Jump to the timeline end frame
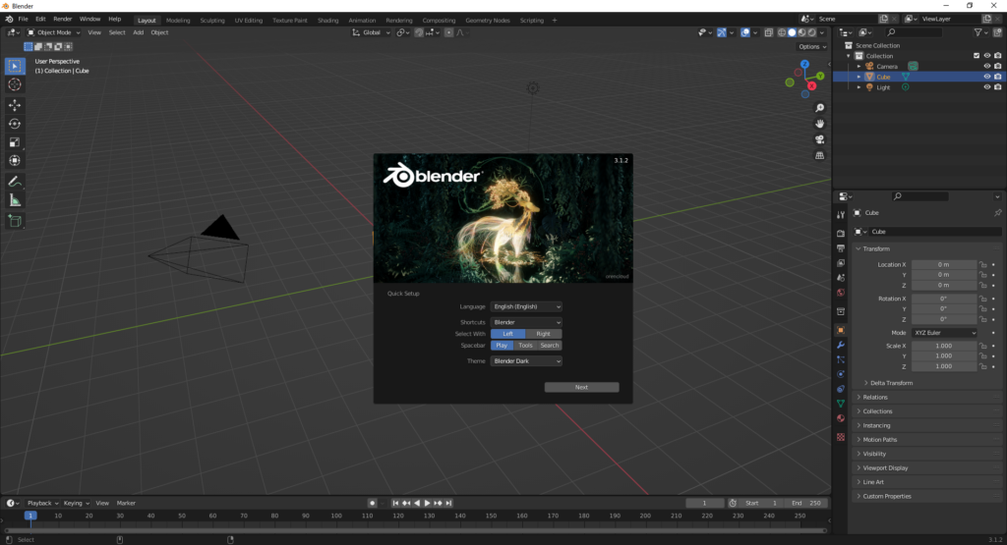The image size is (1007, 545). pos(448,504)
